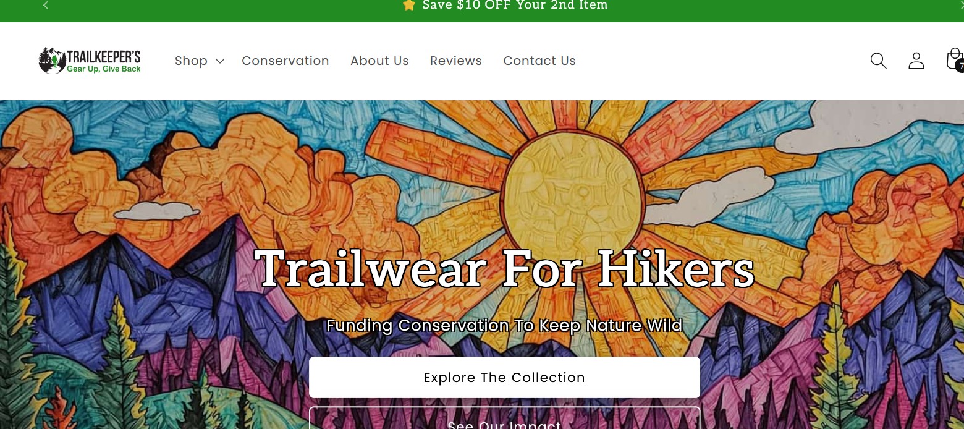View the Reviews page
Image resolution: width=964 pixels, height=429 pixels.
[x=456, y=61]
